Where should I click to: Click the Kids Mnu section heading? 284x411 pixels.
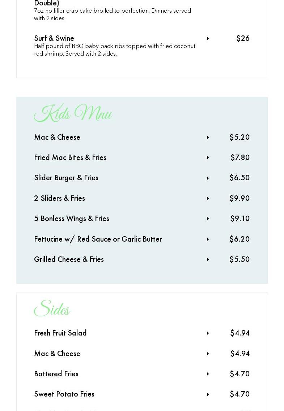point(73,114)
